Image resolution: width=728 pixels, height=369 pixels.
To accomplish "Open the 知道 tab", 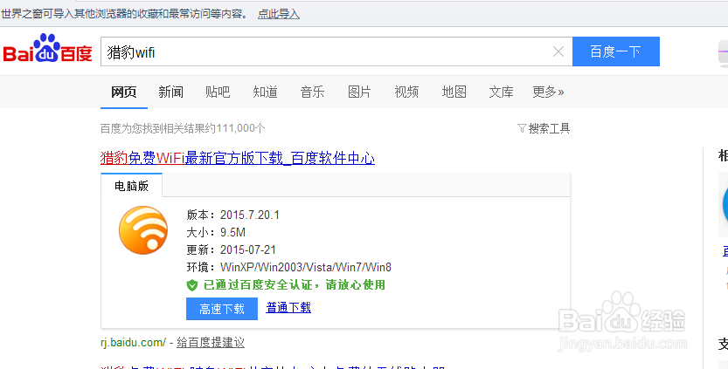I will point(265,92).
